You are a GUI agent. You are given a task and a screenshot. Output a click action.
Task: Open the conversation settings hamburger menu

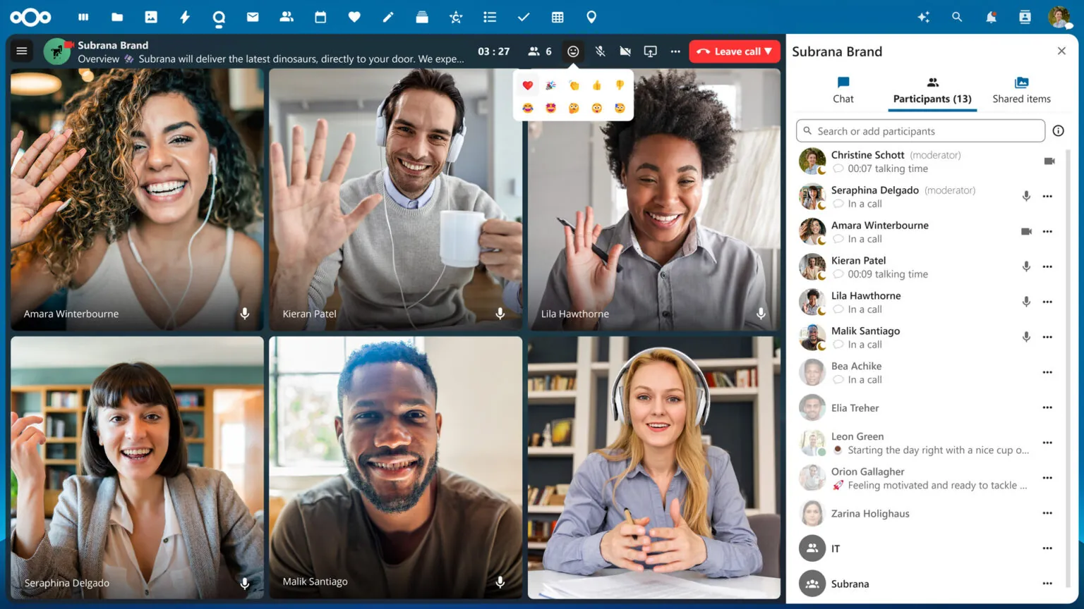pyautogui.click(x=22, y=51)
